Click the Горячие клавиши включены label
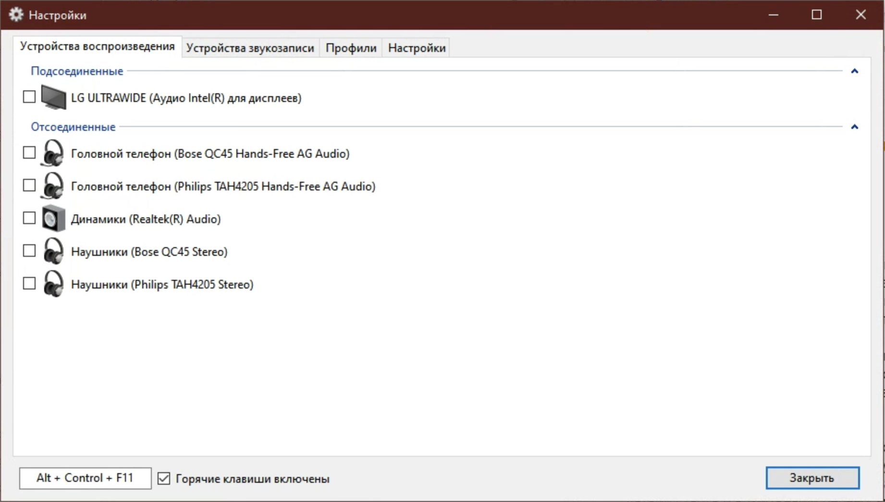This screenshot has height=502, width=885. pyautogui.click(x=253, y=479)
